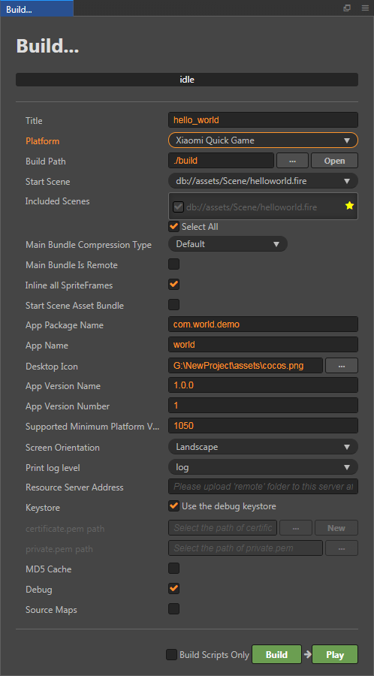Viewport: 374px width, 676px height.
Task: Click the Open button for build path
Action: 334,161
